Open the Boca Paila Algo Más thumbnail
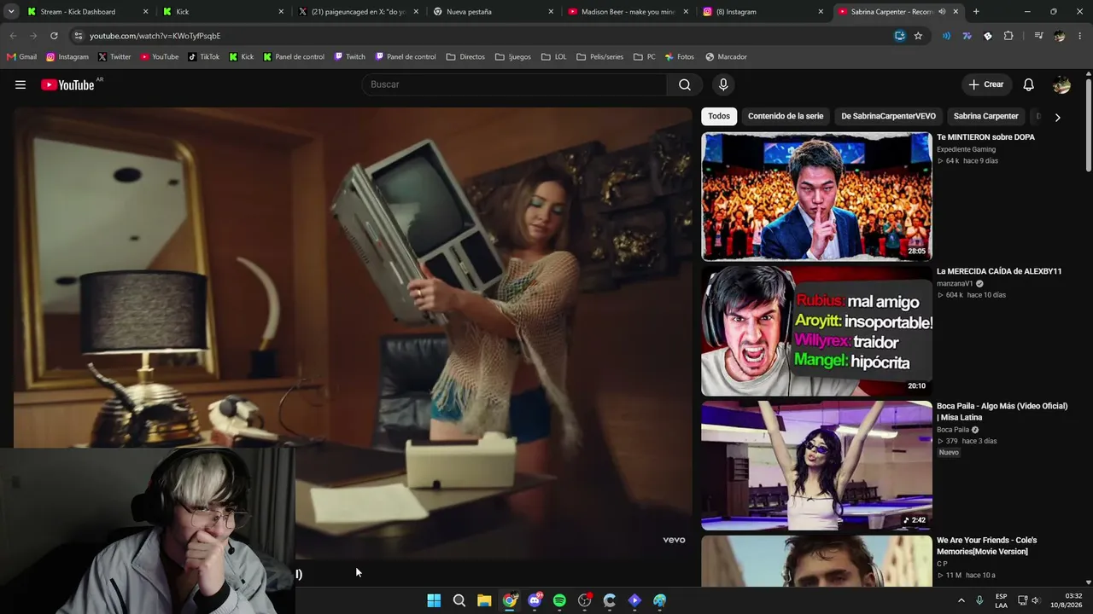This screenshot has width=1093, height=614. (x=816, y=466)
